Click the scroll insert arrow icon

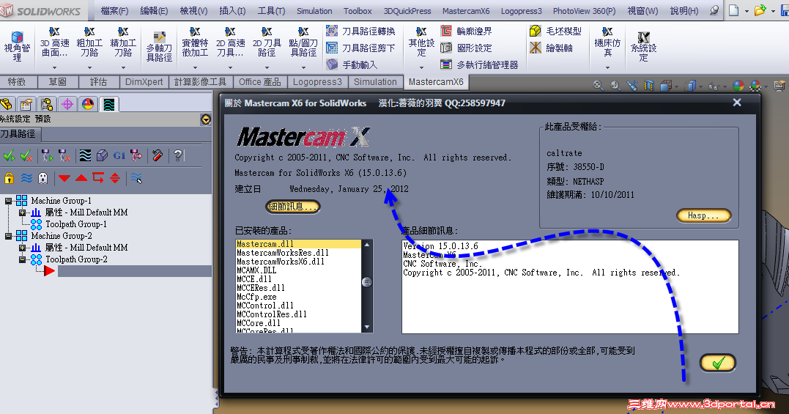115,177
